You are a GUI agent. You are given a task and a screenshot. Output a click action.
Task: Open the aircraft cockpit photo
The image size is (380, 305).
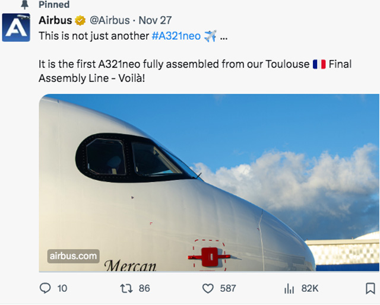pos(208,178)
